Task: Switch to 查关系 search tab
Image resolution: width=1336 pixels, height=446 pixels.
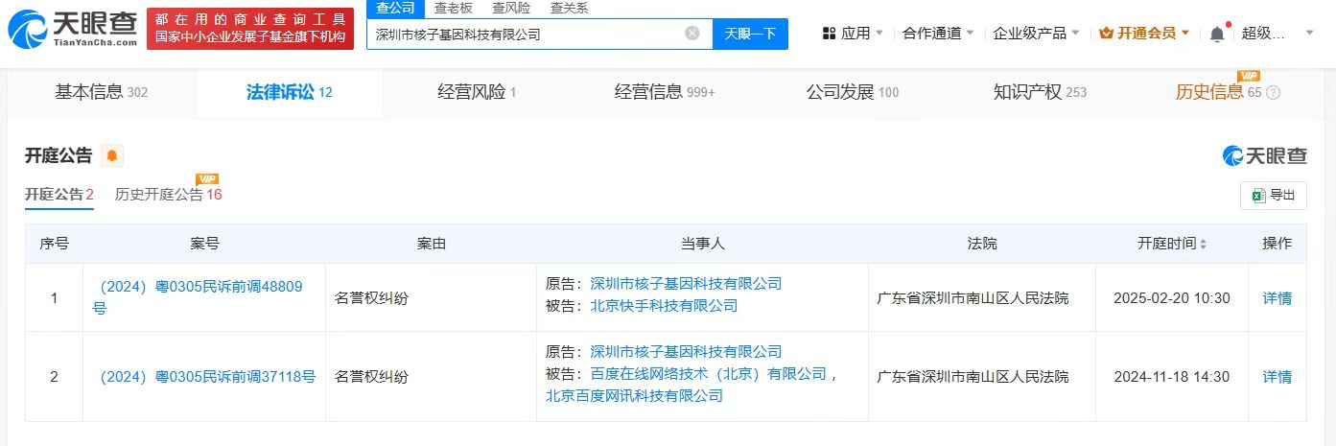Action: tap(570, 8)
